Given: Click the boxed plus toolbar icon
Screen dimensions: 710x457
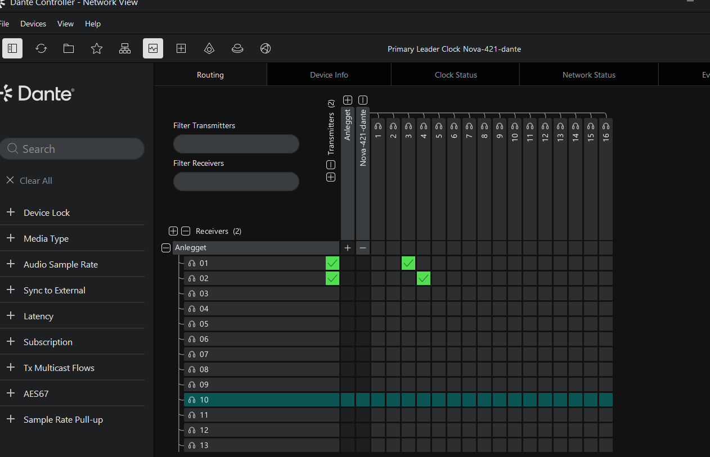Looking at the screenshot, I should pyautogui.click(x=181, y=48).
